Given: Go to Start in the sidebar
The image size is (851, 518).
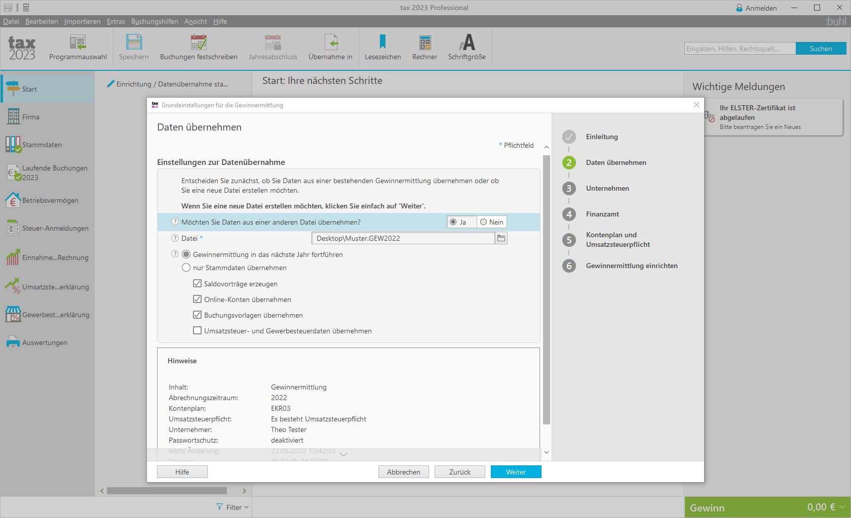Looking at the screenshot, I should pos(47,89).
